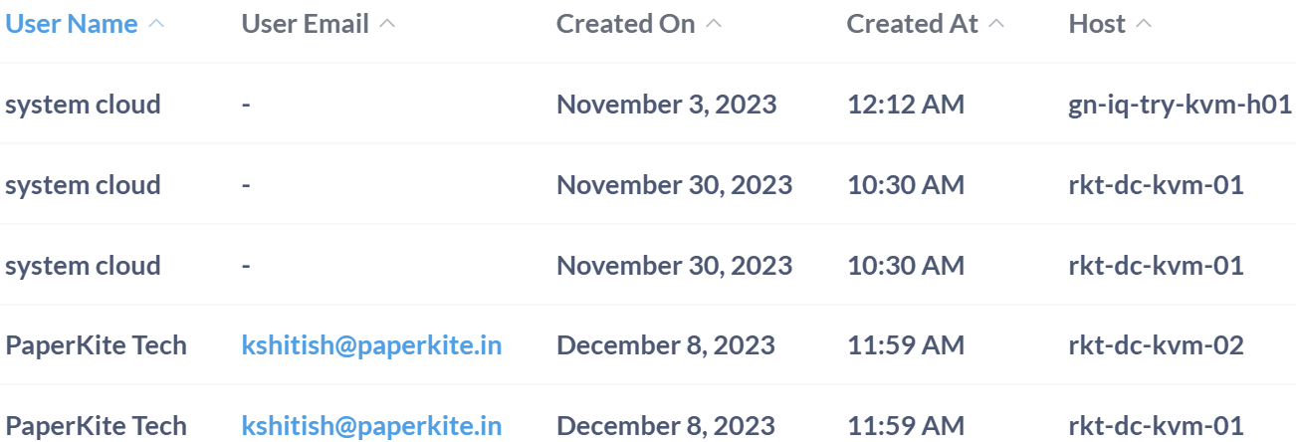Click sort caret beside Created At
This screenshot has height=442, width=1296.
click(996, 24)
